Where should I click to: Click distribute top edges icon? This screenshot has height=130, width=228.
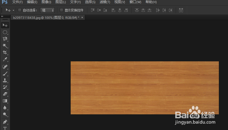tap(137, 10)
